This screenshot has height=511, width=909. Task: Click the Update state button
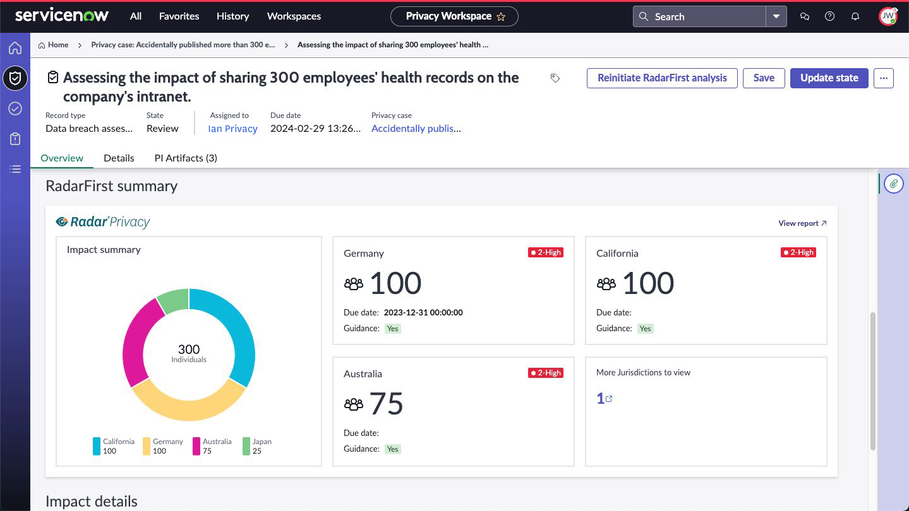point(829,78)
